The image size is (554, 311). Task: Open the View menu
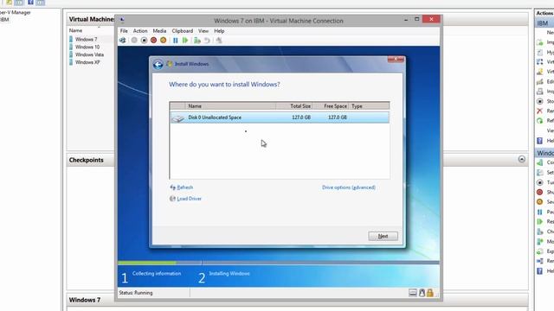pyautogui.click(x=203, y=31)
